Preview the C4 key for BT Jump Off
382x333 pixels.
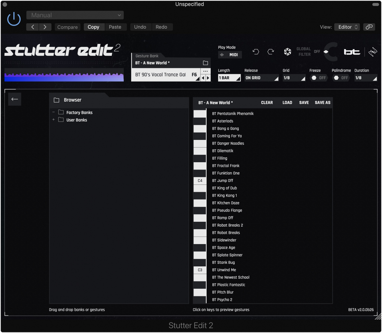[200, 180]
